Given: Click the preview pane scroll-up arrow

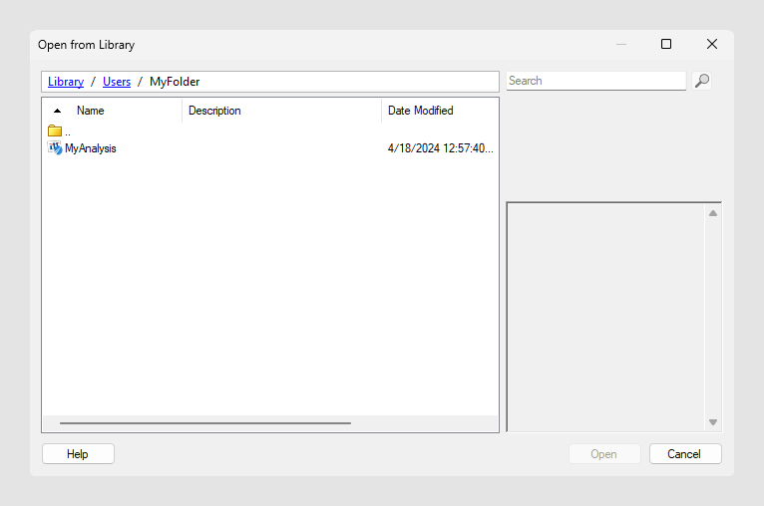Looking at the screenshot, I should coord(713,213).
